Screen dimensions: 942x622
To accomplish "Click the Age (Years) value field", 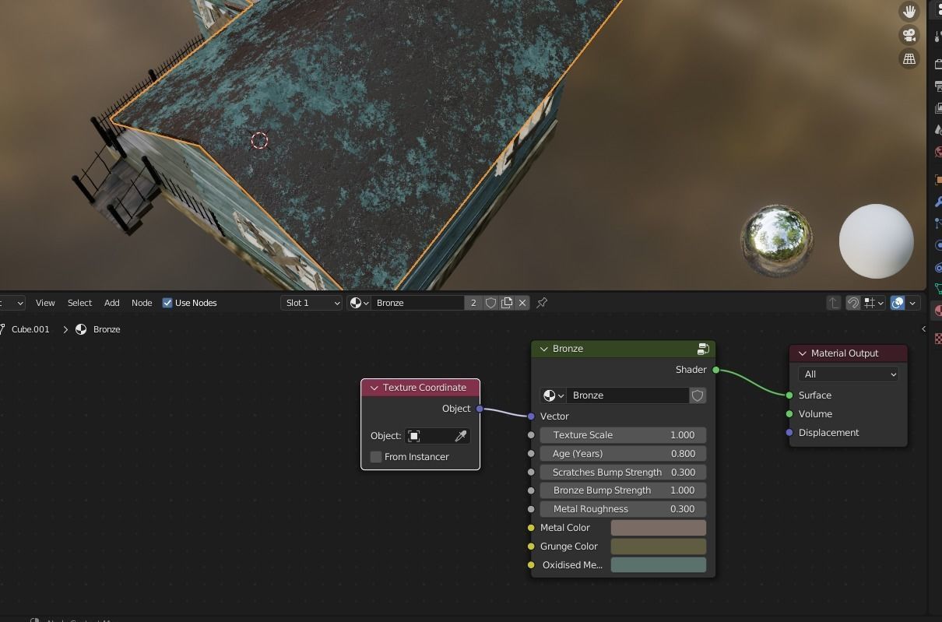I will pos(623,454).
